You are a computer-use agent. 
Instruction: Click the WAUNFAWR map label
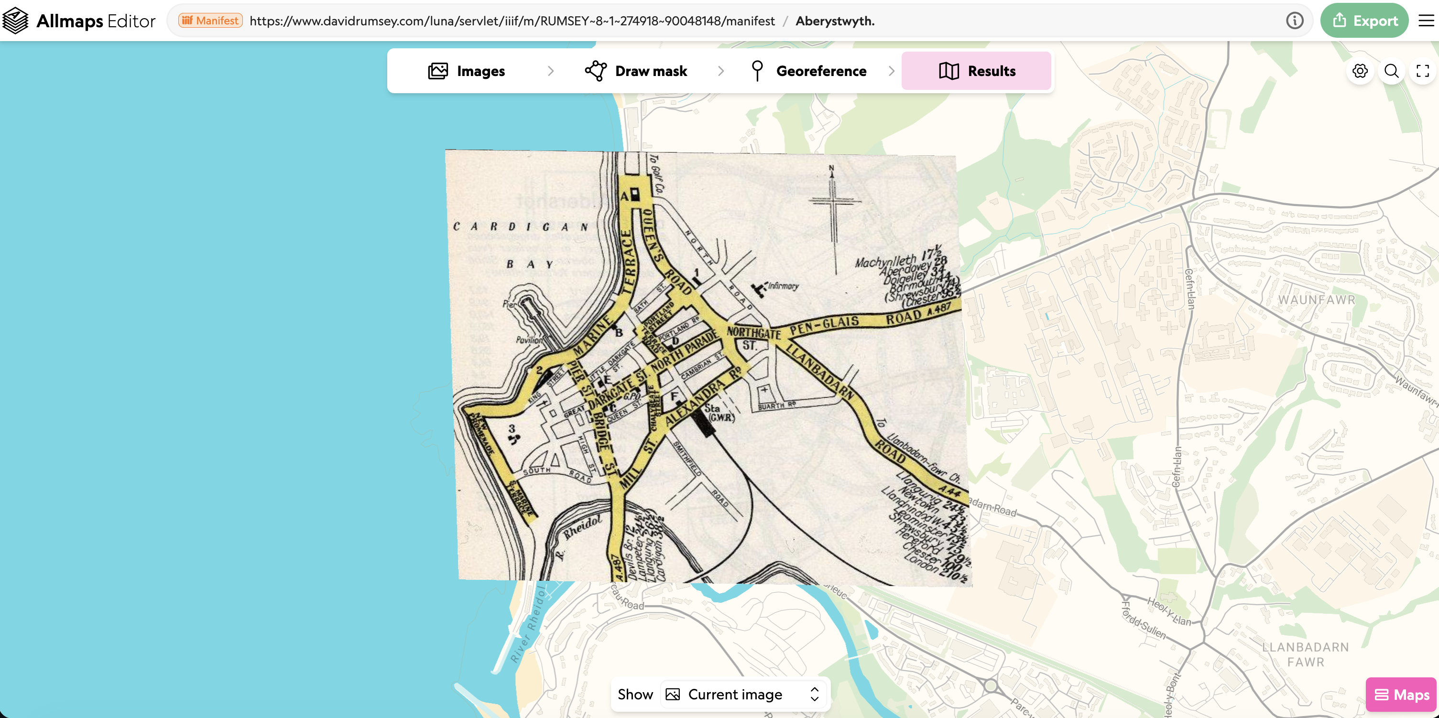point(1316,300)
